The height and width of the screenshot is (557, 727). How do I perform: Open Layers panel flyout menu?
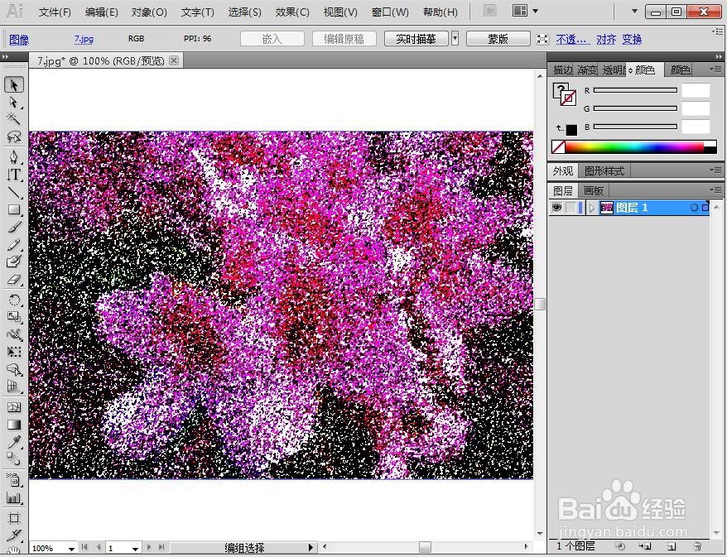point(716,190)
